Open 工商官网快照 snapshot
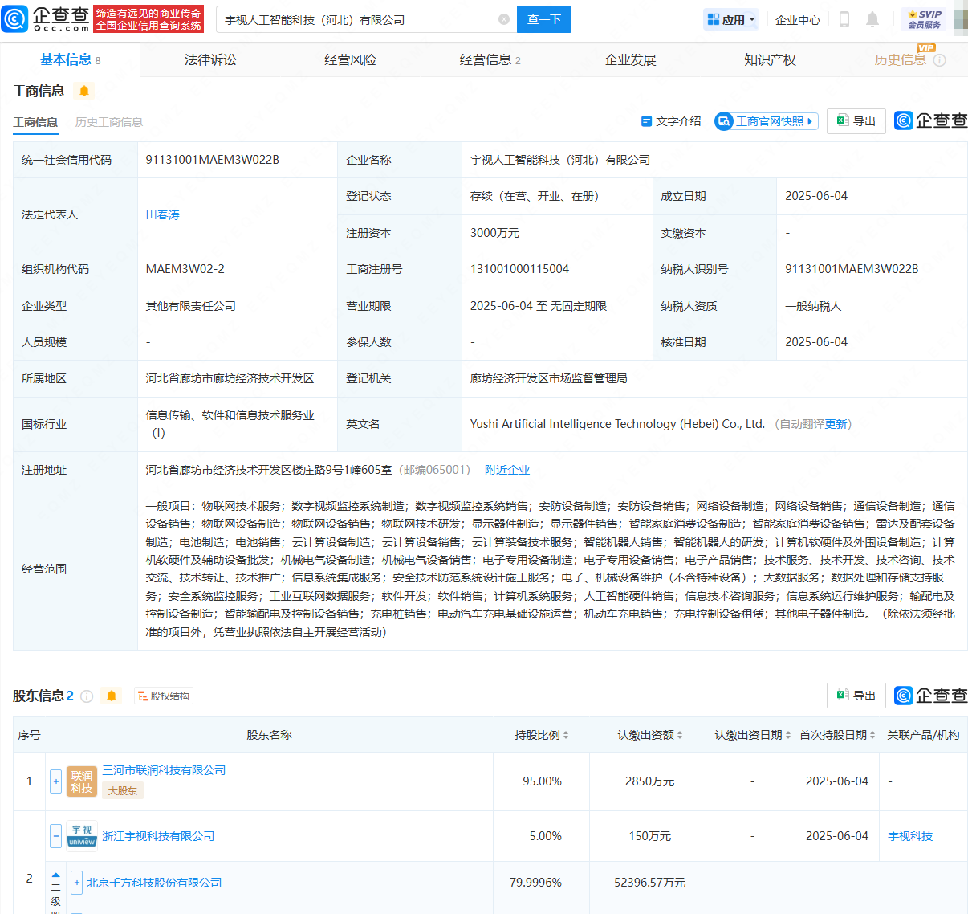The image size is (968, 914). click(x=767, y=121)
